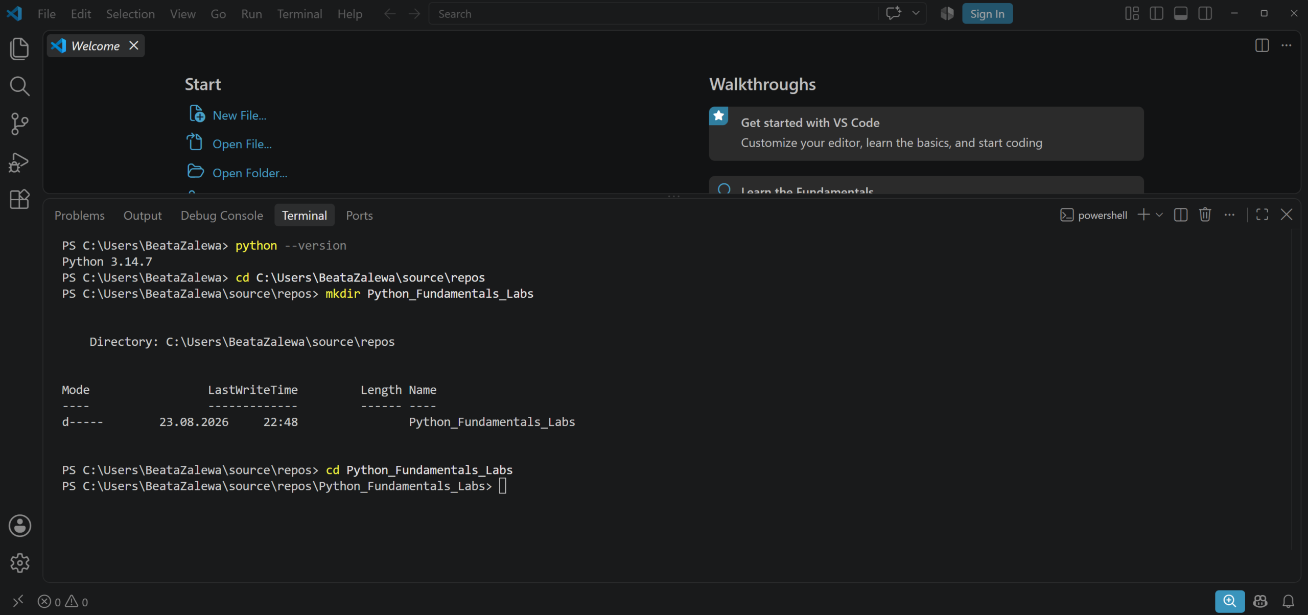Screen dimensions: 1308x615
Task: Click the Search command center field
Action: click(x=653, y=14)
